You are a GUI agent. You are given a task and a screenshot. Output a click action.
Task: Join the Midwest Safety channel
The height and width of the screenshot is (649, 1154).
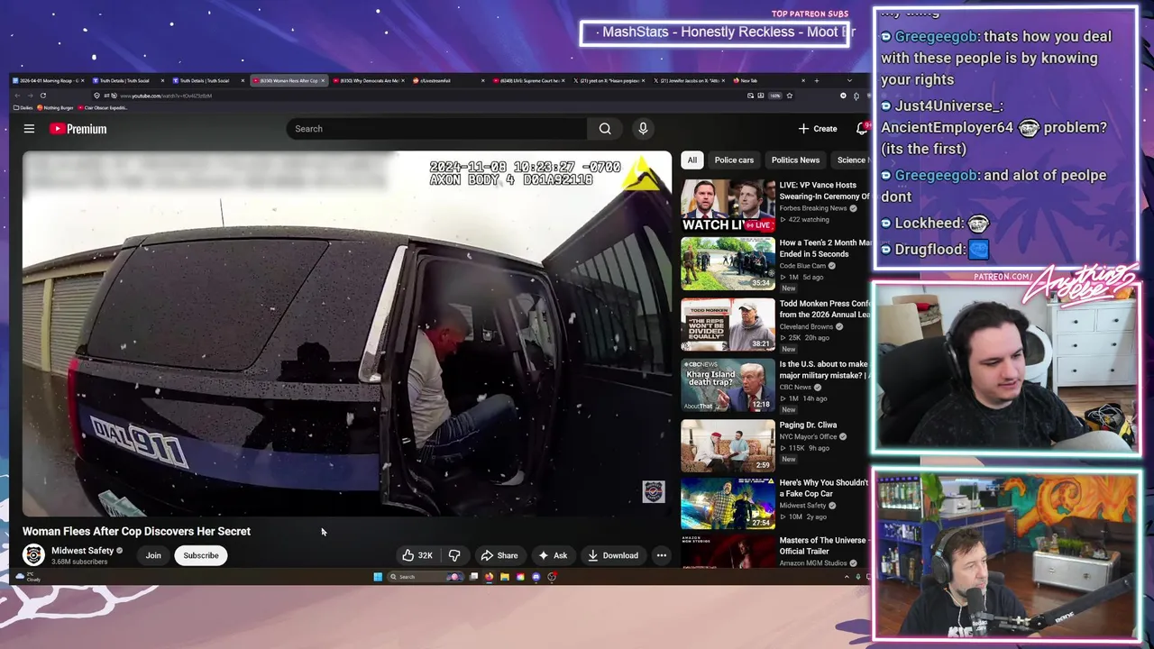[153, 555]
